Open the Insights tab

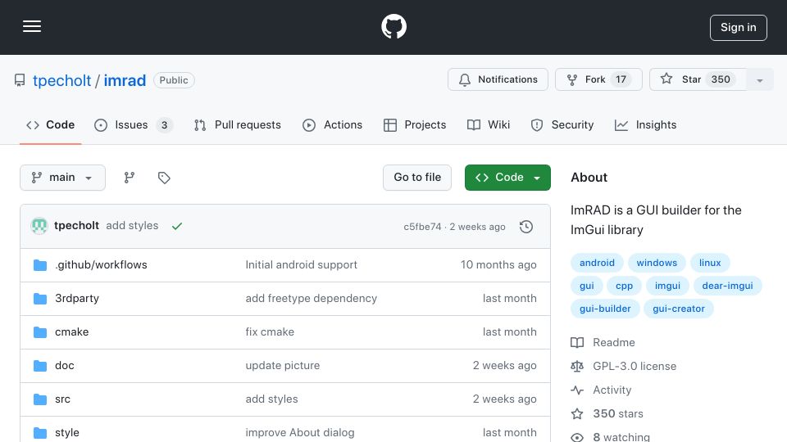(645, 124)
